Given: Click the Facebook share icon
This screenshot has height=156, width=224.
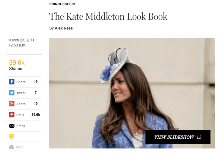Looking at the screenshot, I should click(x=12, y=82).
